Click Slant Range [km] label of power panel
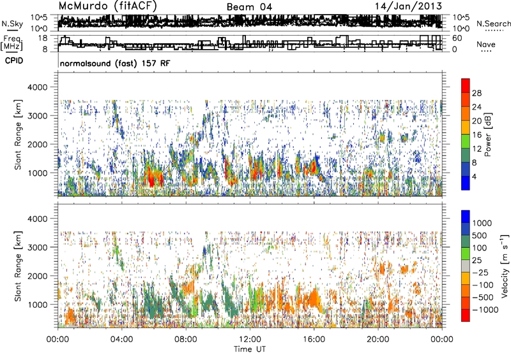Viewport: 511px width, 353px height. (x=18, y=134)
